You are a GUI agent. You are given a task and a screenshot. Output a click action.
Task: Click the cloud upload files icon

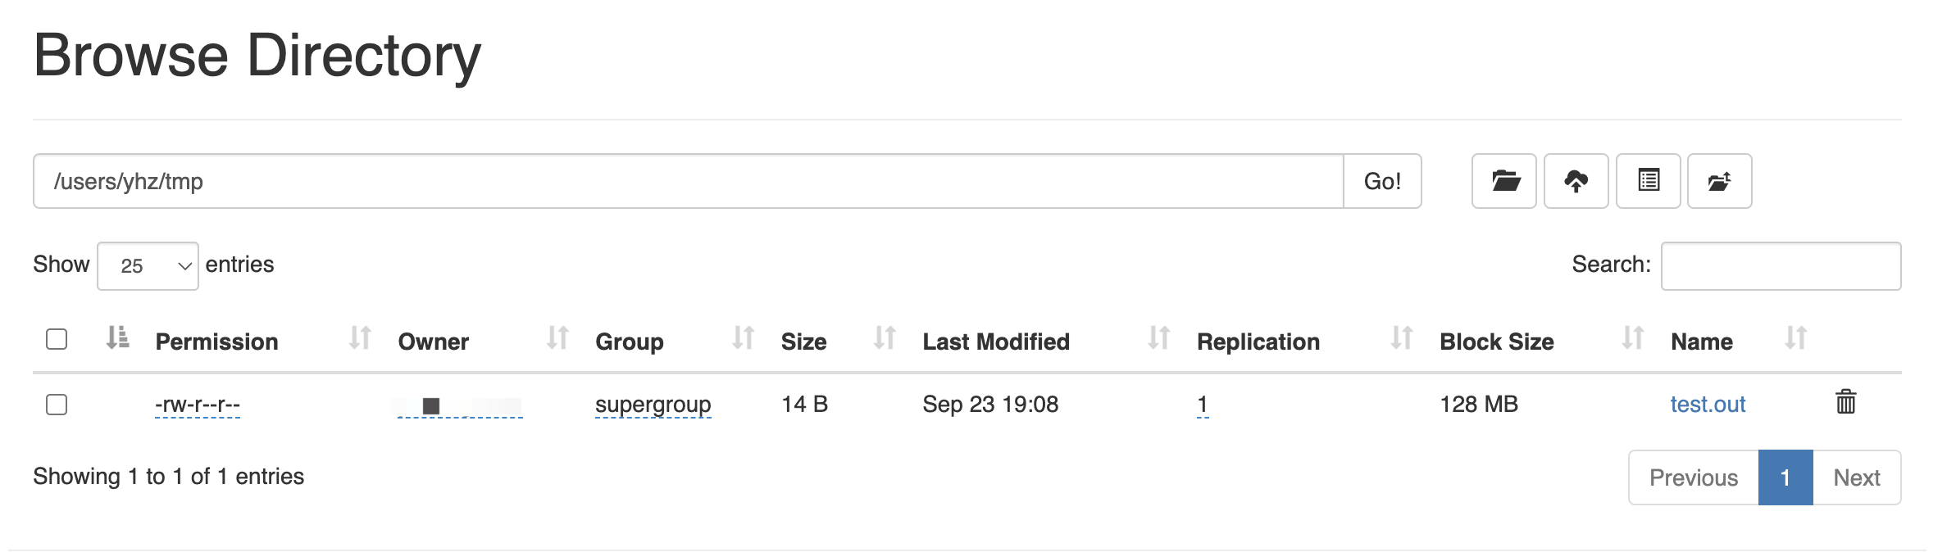pos(1576,181)
